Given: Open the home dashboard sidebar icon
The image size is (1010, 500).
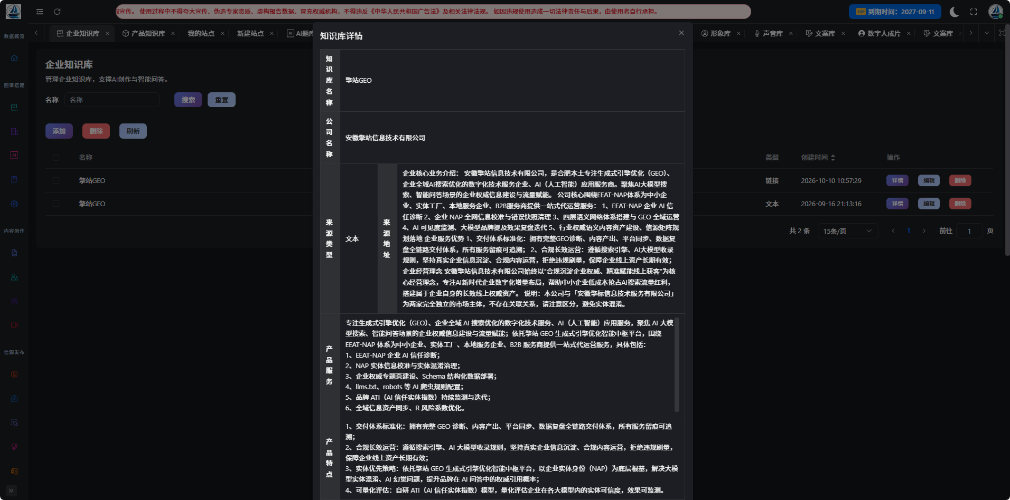Looking at the screenshot, I should 14,58.
